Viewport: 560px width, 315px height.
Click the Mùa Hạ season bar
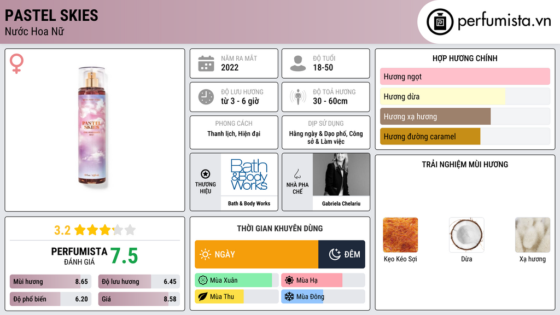pos(323,281)
